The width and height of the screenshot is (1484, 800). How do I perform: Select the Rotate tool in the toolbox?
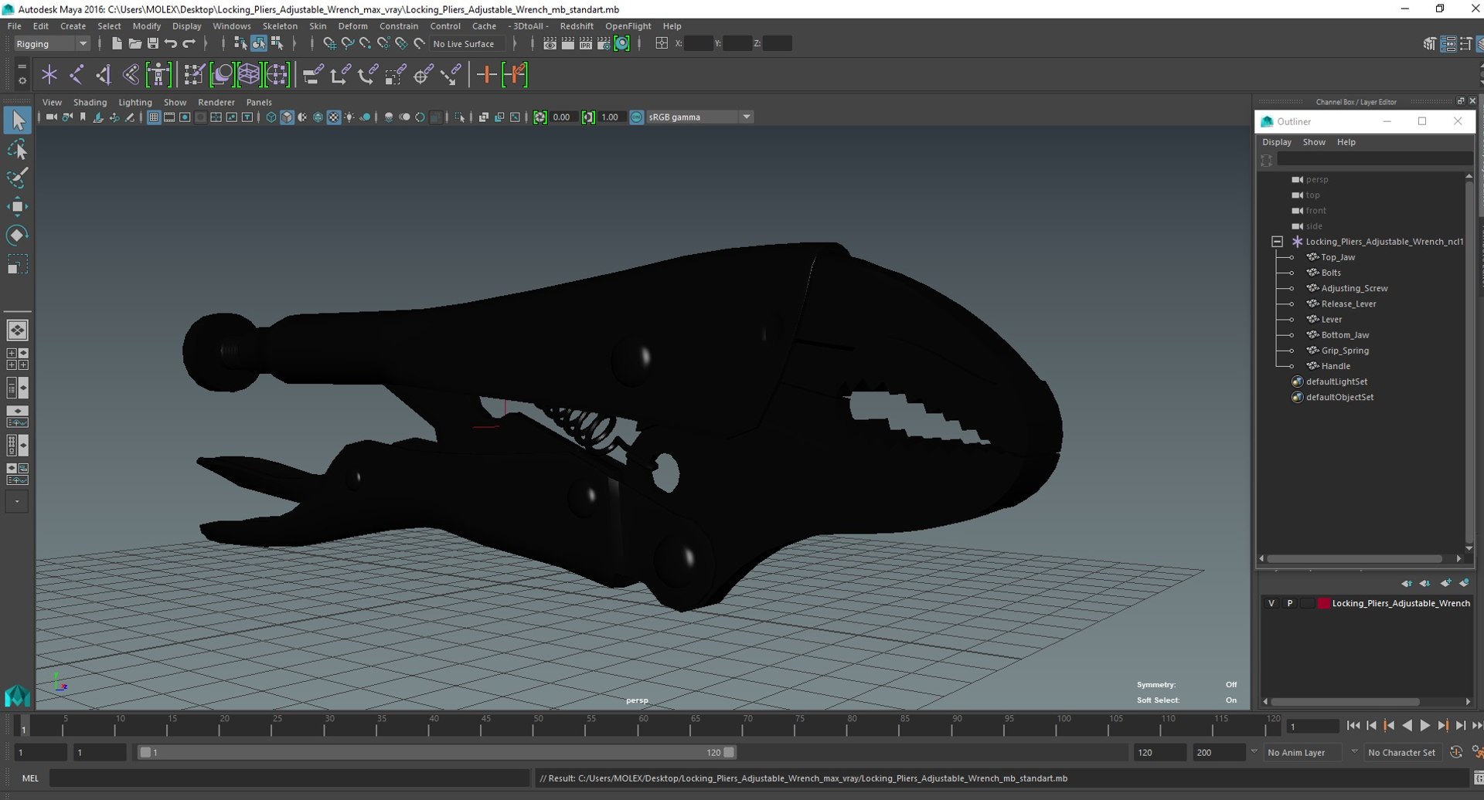click(17, 235)
